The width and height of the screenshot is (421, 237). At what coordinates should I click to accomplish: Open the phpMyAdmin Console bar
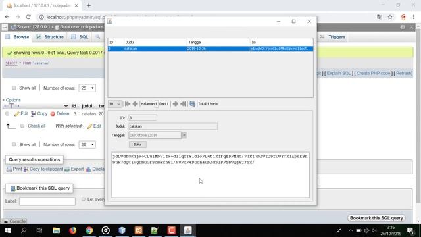coord(14,221)
